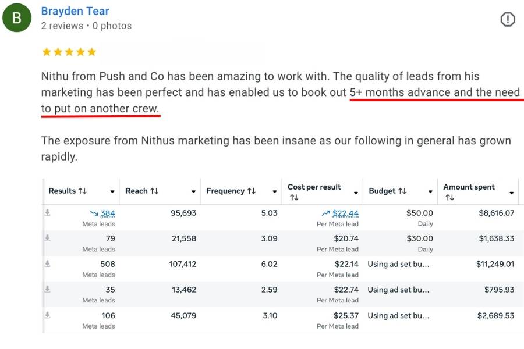Open the Brayden Tear reviewer name link
524x349 pixels.
click(x=75, y=11)
